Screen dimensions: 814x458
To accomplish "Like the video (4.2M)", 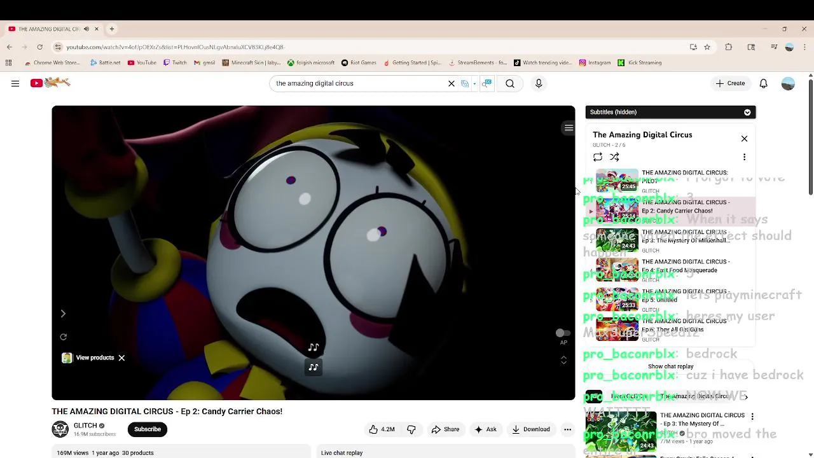I will coord(382,429).
